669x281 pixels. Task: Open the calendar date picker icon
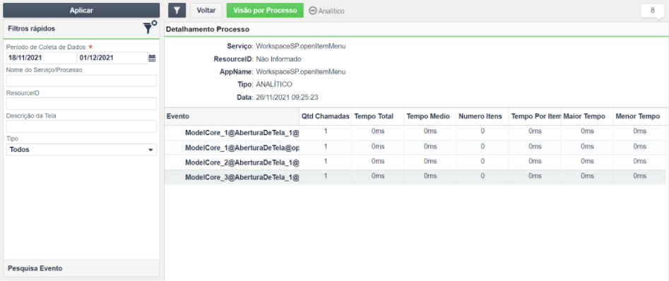(x=152, y=58)
